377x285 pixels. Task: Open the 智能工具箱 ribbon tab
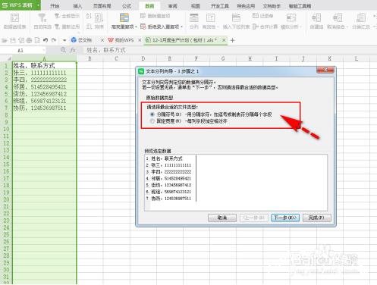click(300, 6)
